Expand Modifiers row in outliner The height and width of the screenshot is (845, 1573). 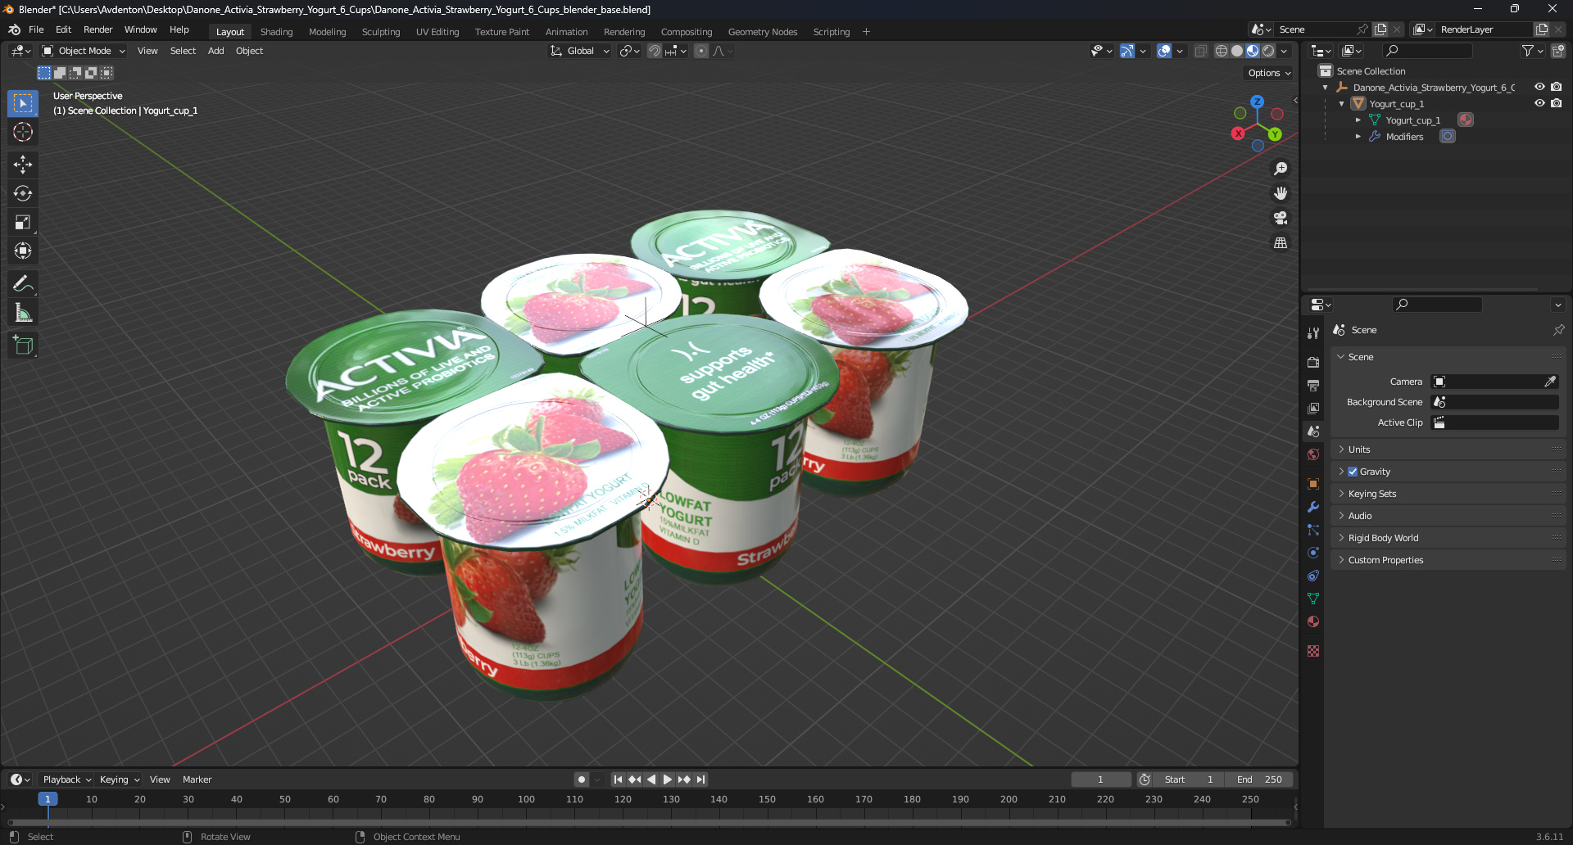click(x=1358, y=137)
